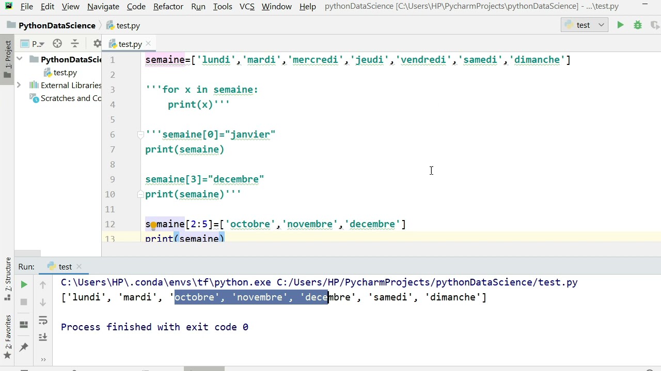661x371 pixels.
Task: Click the Stop process icon in Run panel
Action: pos(24,302)
